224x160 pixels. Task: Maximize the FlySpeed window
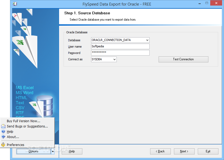pos(207,3)
